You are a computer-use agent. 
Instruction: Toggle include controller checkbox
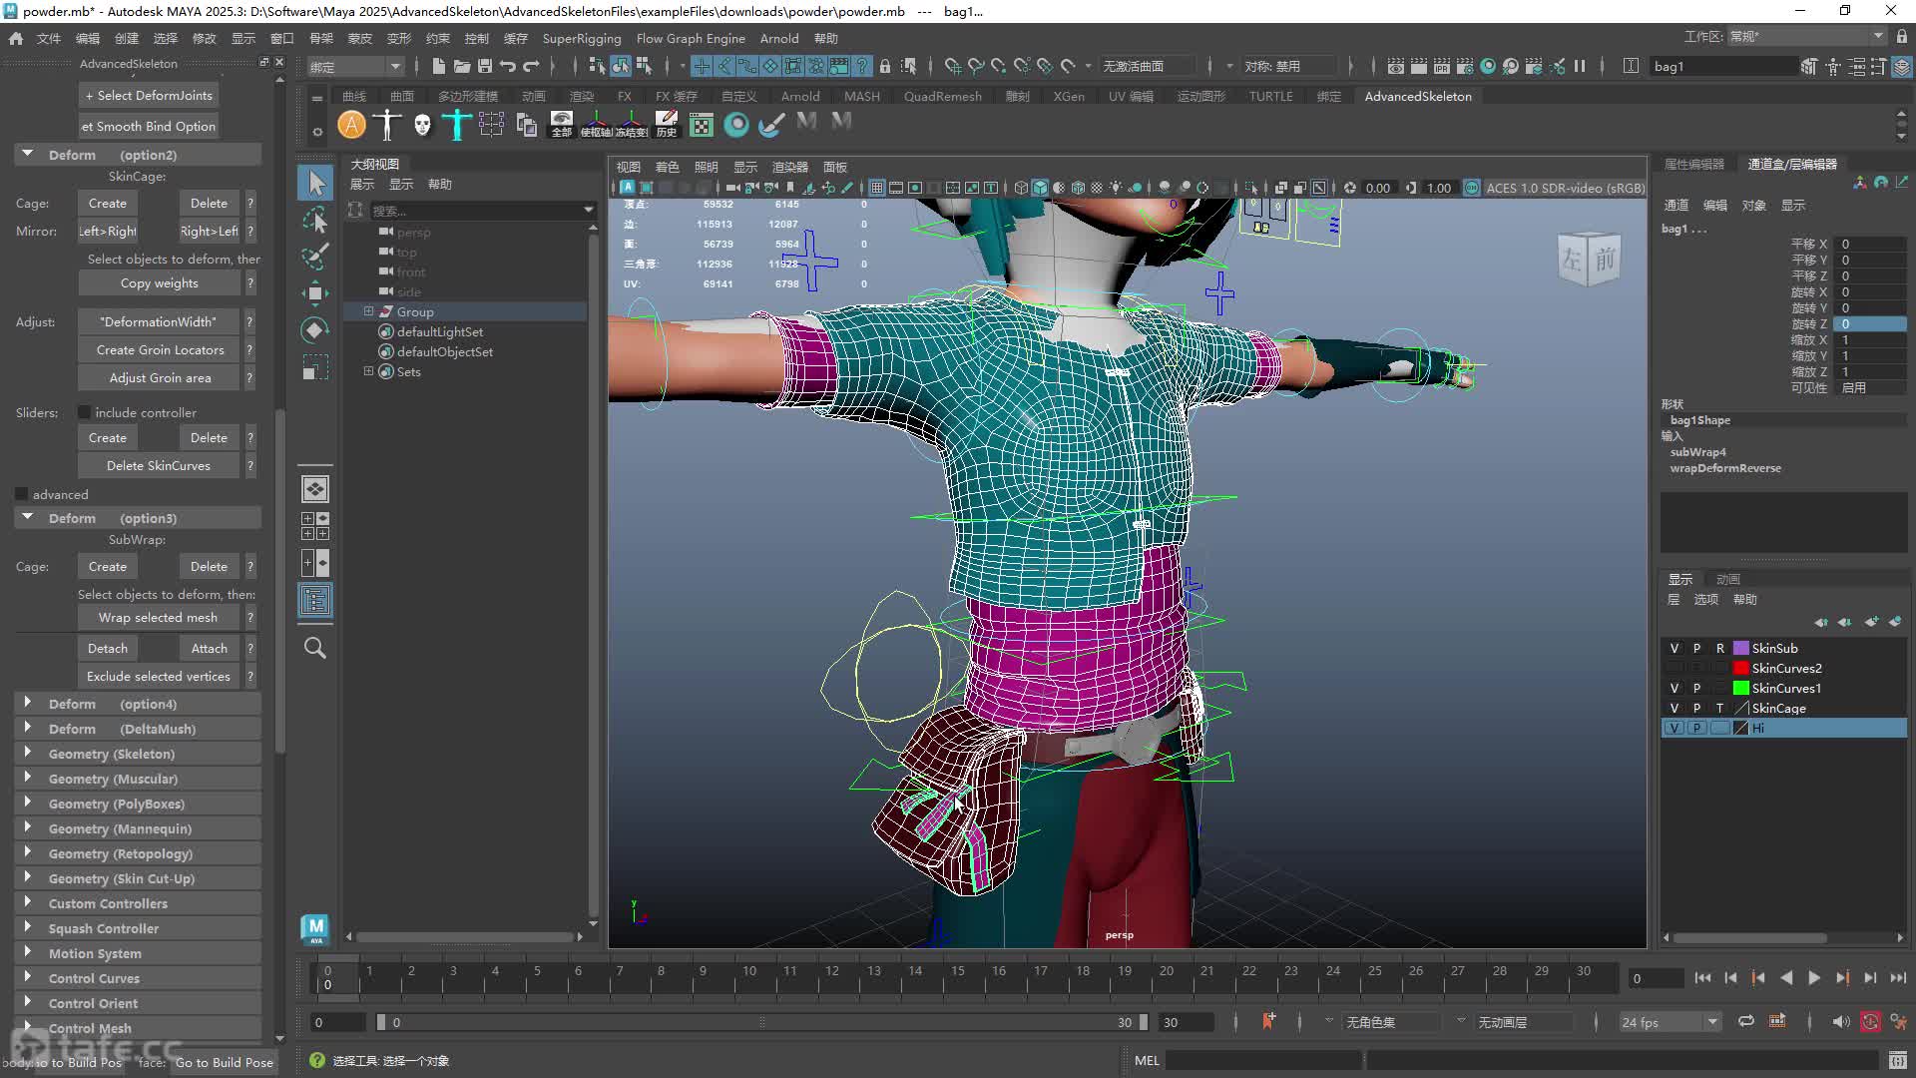85,412
